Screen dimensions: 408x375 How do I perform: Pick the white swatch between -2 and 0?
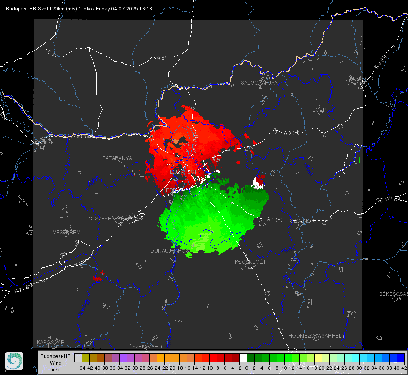pos(243,357)
